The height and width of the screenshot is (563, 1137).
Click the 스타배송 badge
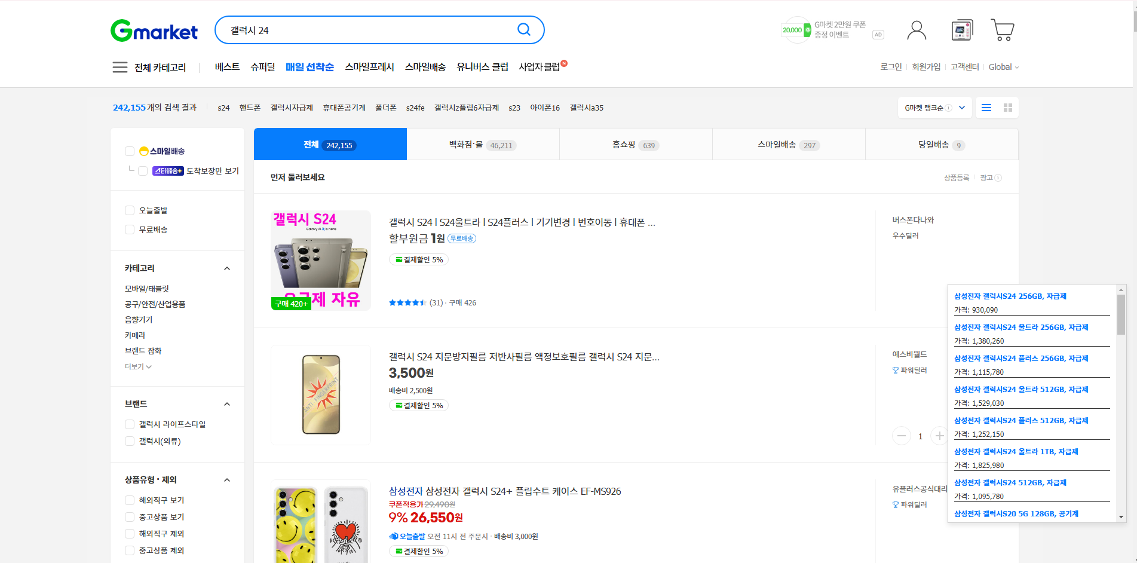(x=168, y=171)
